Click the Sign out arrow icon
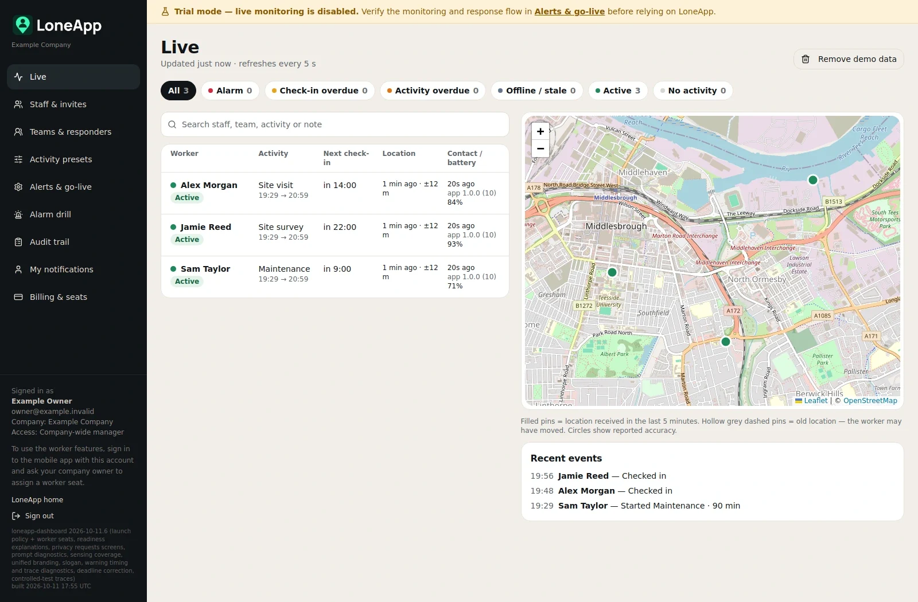918x602 pixels. 16,516
